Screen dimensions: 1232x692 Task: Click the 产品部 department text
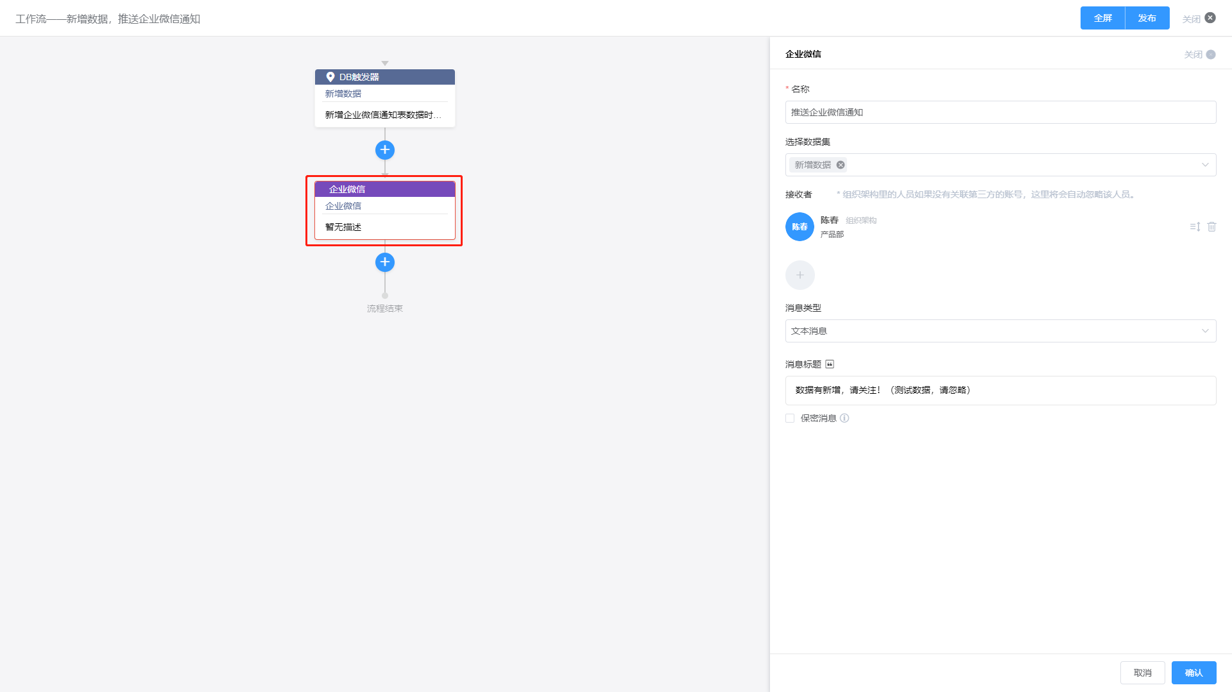pos(832,235)
